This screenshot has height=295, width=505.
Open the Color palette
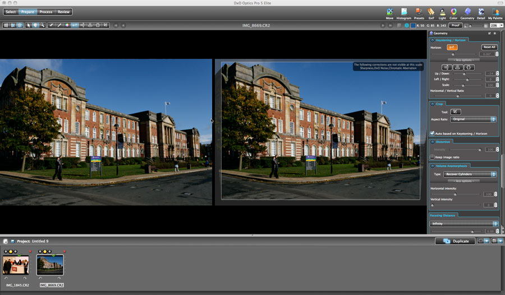pos(453,12)
